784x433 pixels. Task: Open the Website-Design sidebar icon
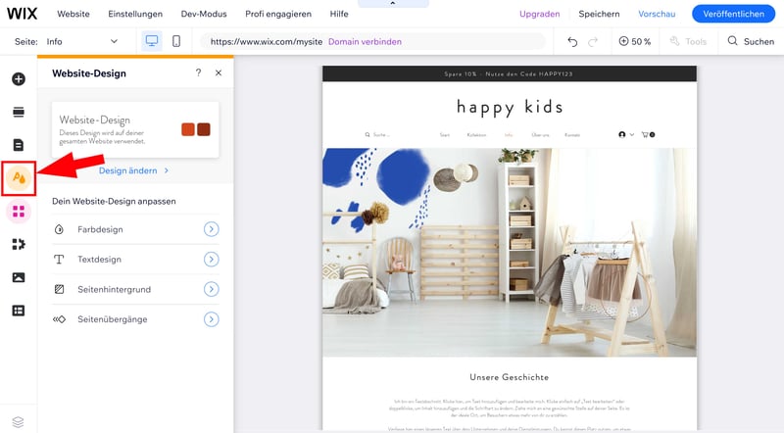pos(19,178)
